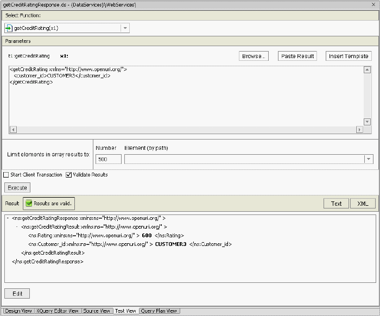
Task: Enable the Start Client Transaction checkbox
Action: pos(6,175)
